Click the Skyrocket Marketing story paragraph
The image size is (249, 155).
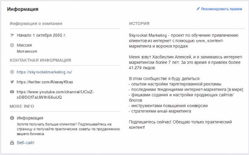[x=183, y=41]
